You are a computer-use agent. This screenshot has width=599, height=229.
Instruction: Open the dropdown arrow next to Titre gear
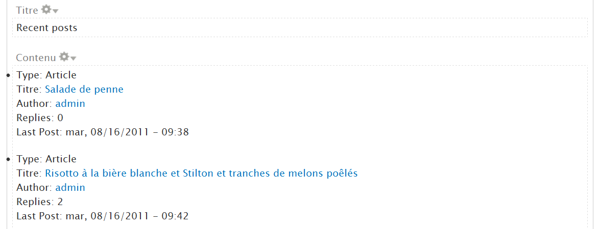55,11
